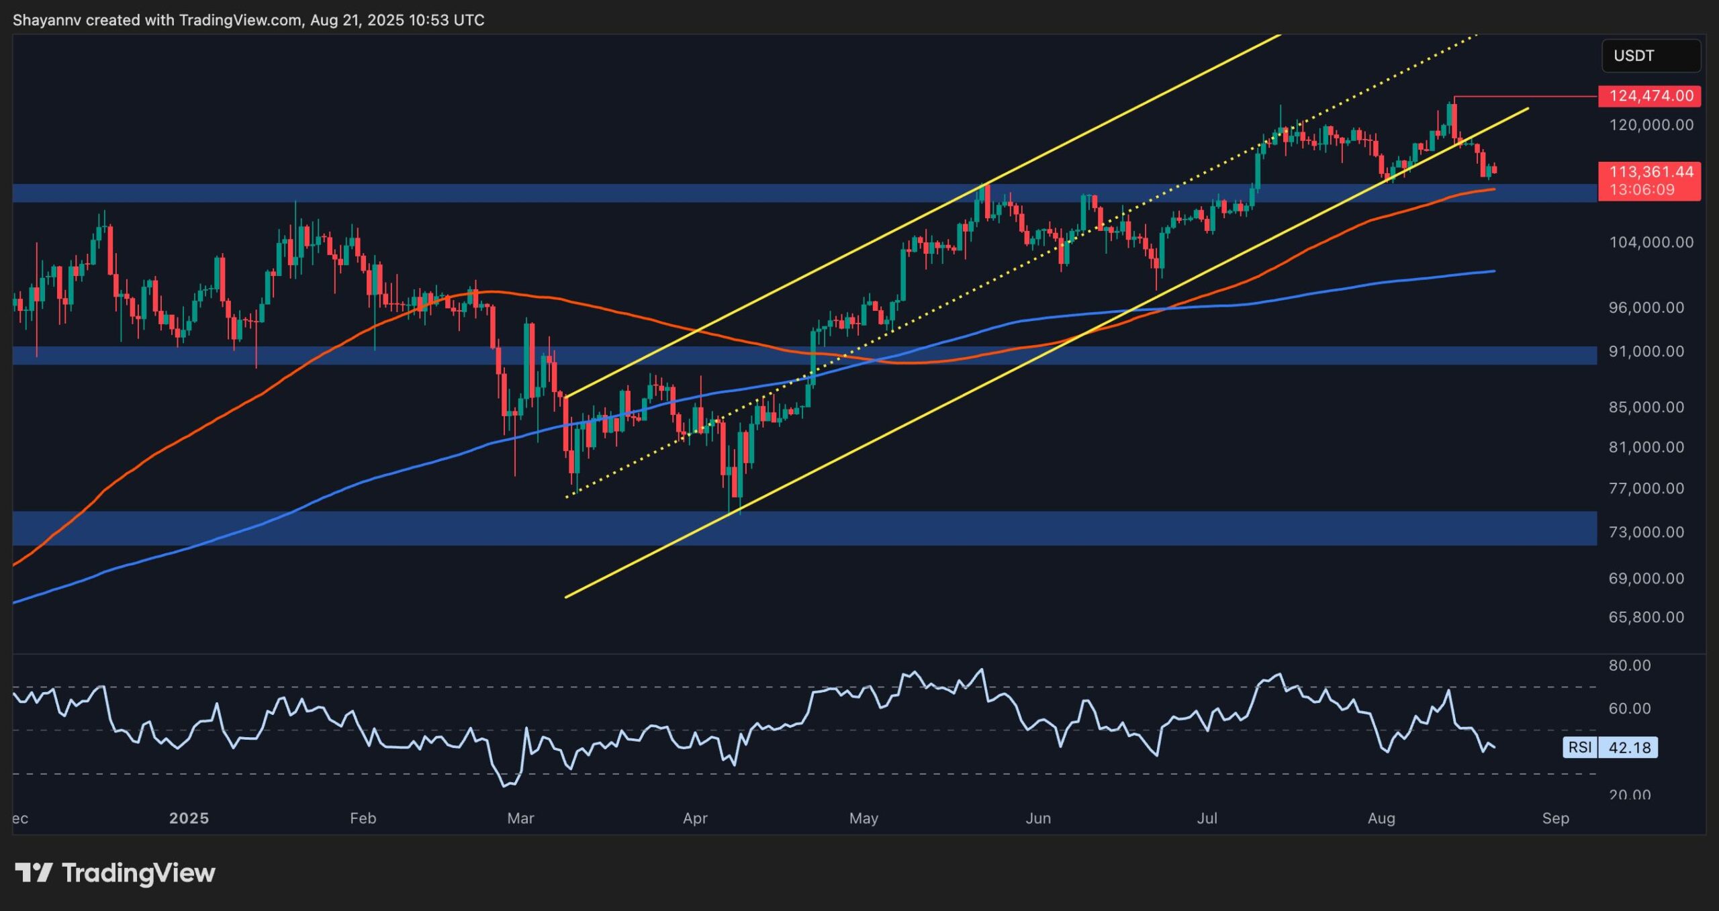Click the Jun label on time axis
1719x911 pixels.
[1037, 818]
